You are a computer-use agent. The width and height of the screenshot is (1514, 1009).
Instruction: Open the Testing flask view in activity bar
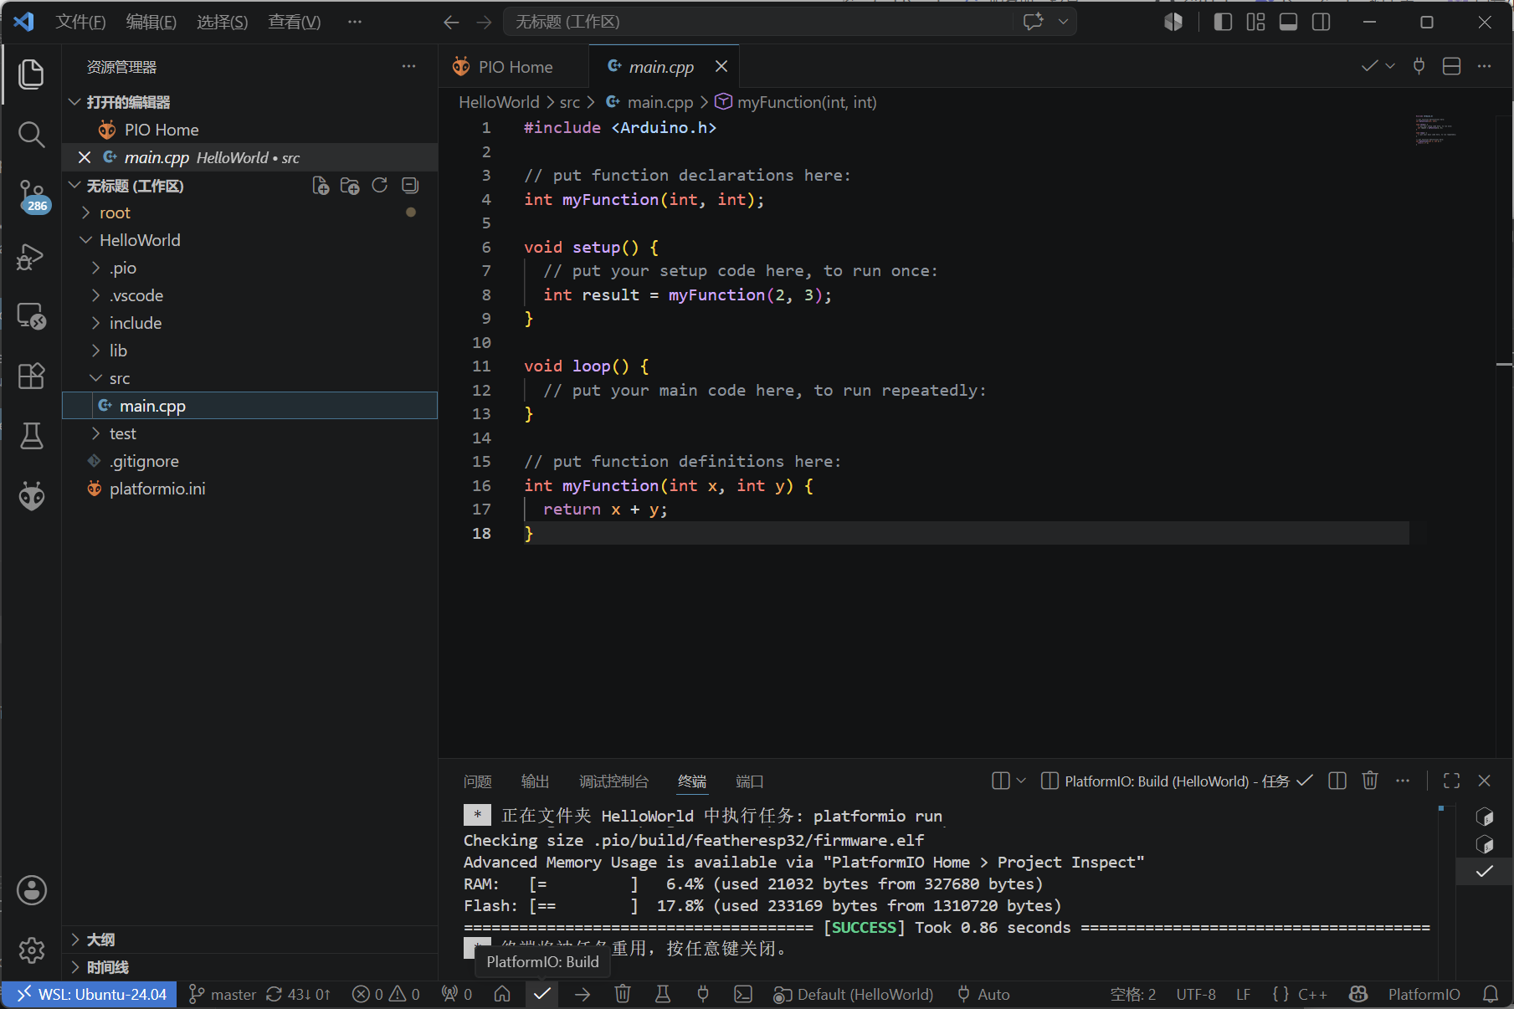click(32, 436)
